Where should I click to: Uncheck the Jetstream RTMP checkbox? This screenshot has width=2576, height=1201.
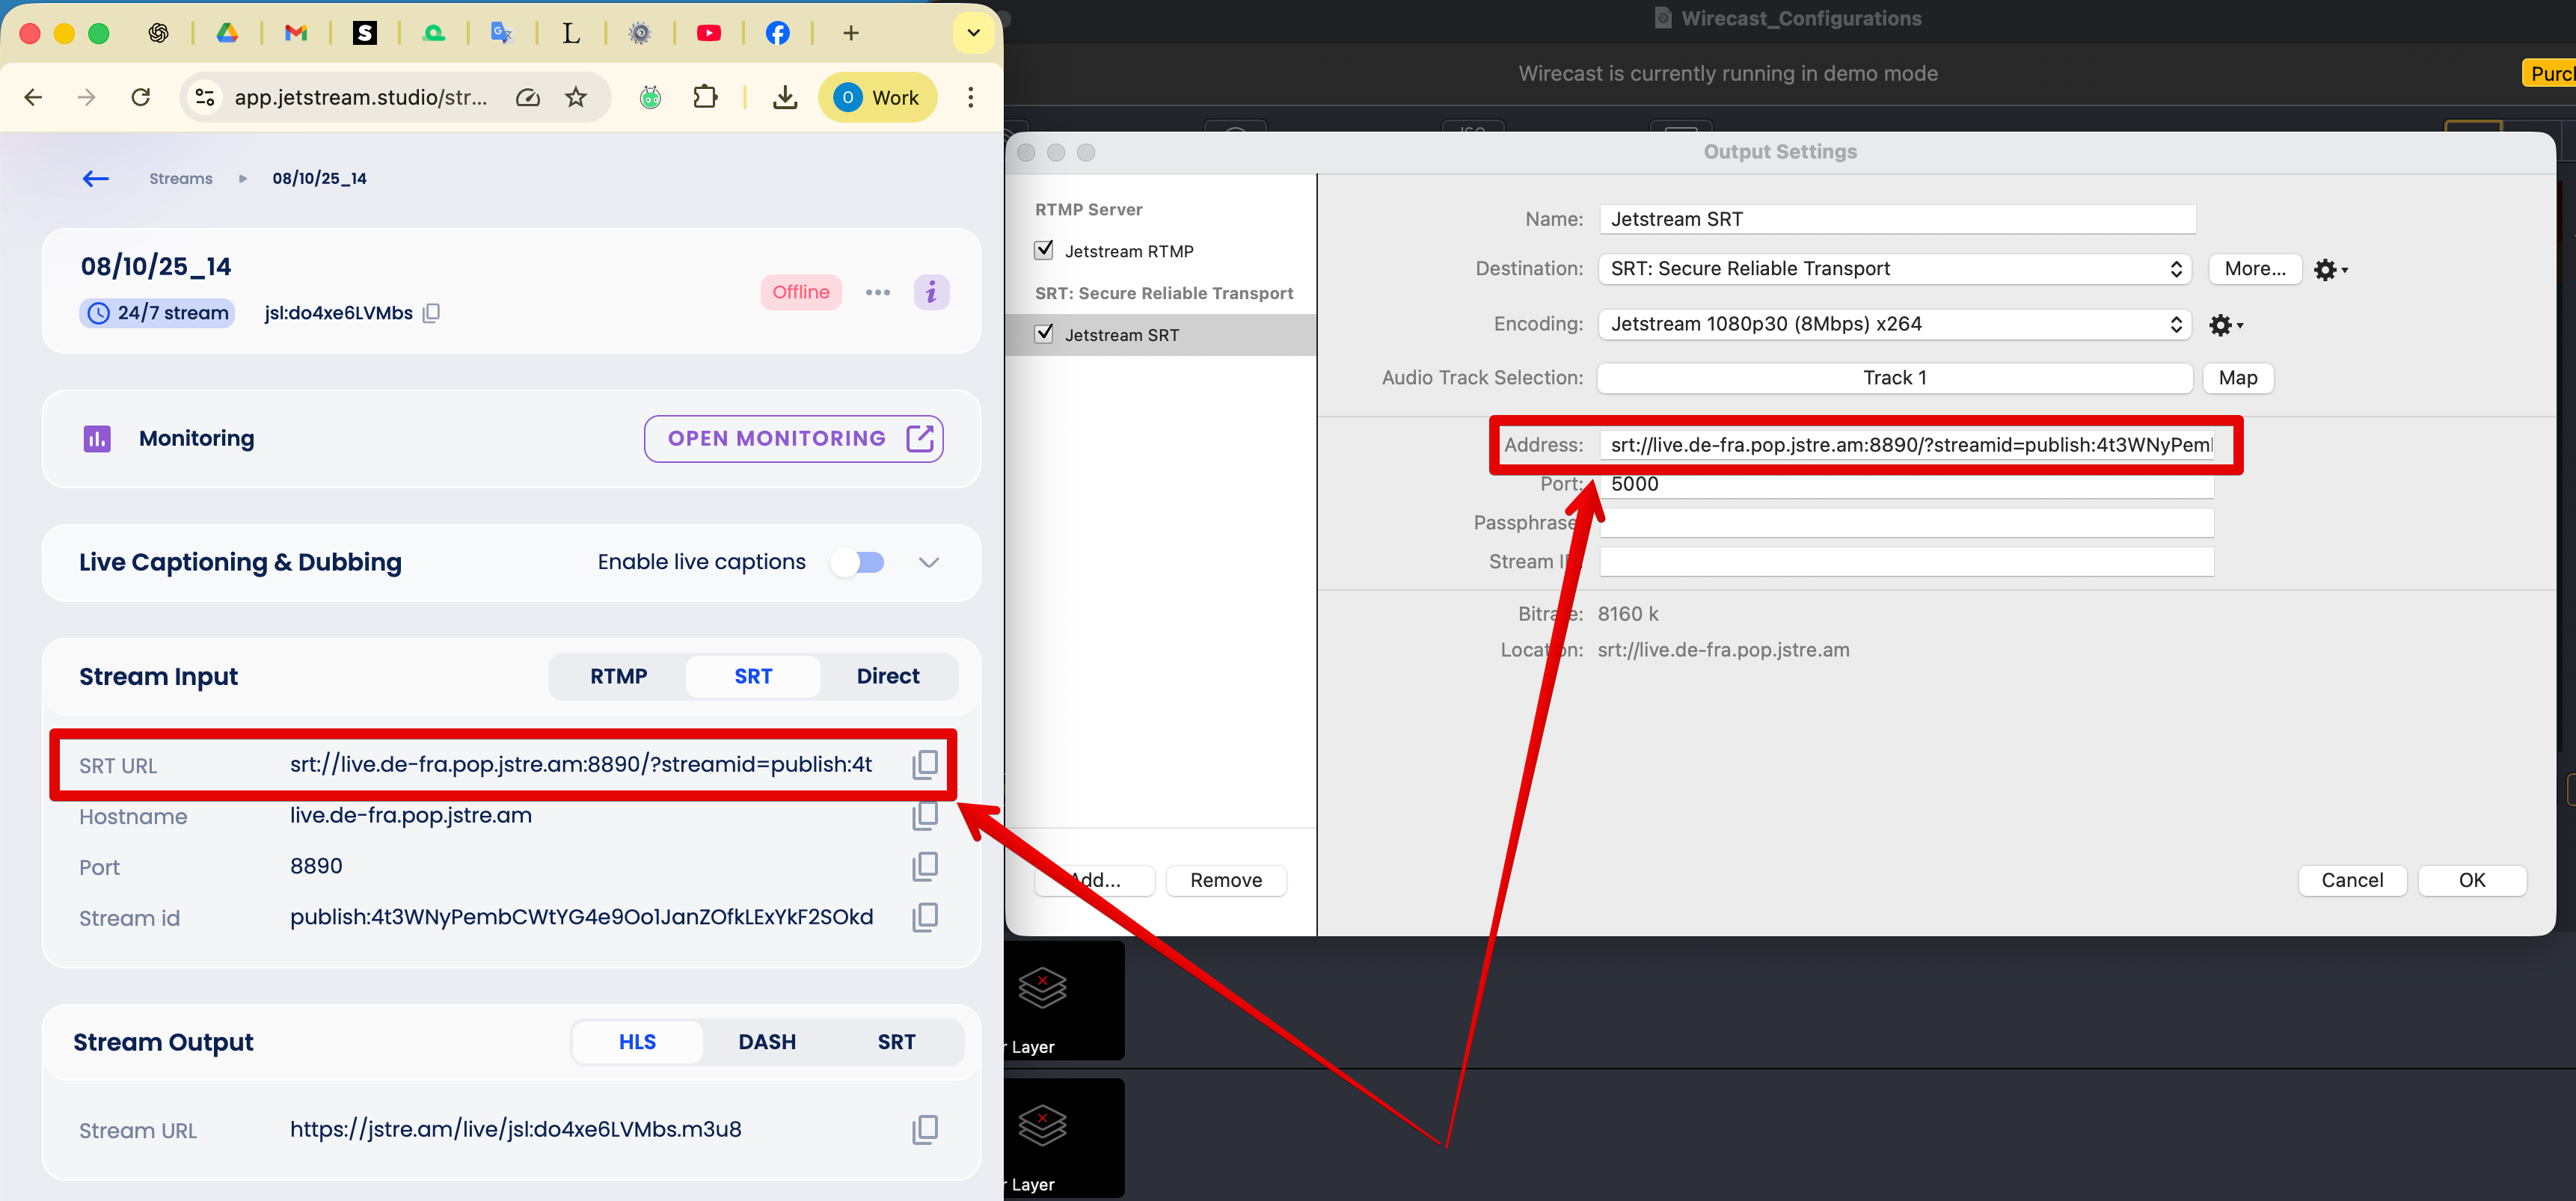[x=1044, y=250]
